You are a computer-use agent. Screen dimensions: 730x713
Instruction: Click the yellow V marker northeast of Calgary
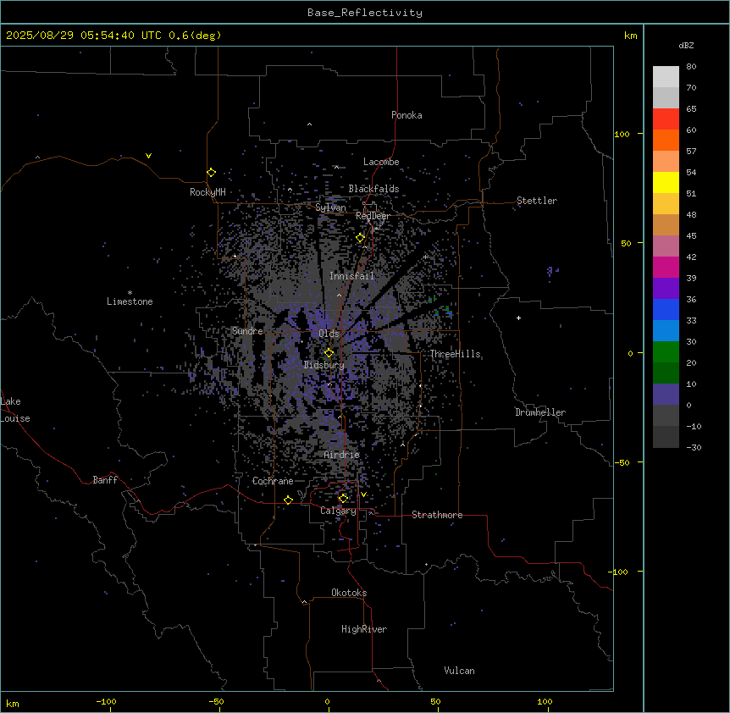pos(363,495)
